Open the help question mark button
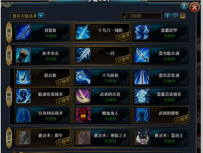The image size is (203, 153). pos(184,6)
